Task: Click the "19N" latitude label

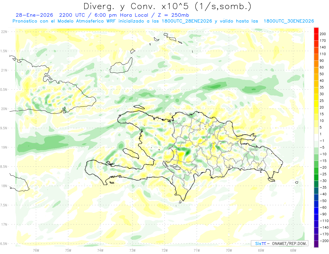Action: pyautogui.click(x=4, y=147)
